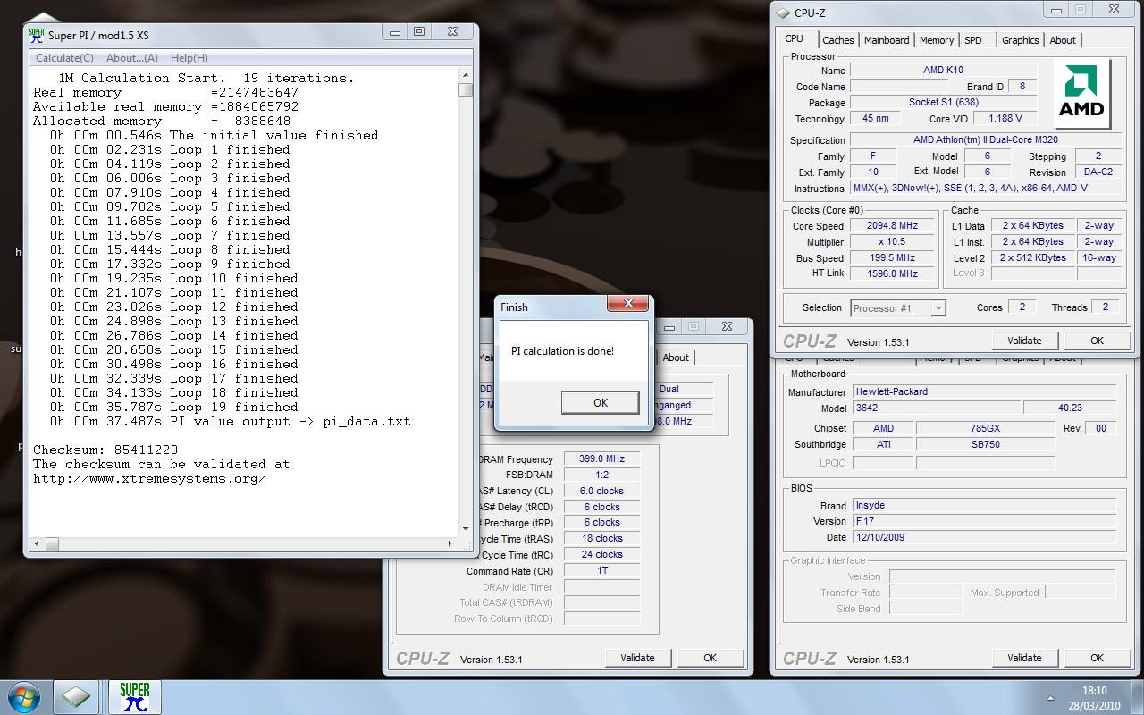Click OK in the Finish dialog
This screenshot has height=715, width=1144.
point(601,403)
